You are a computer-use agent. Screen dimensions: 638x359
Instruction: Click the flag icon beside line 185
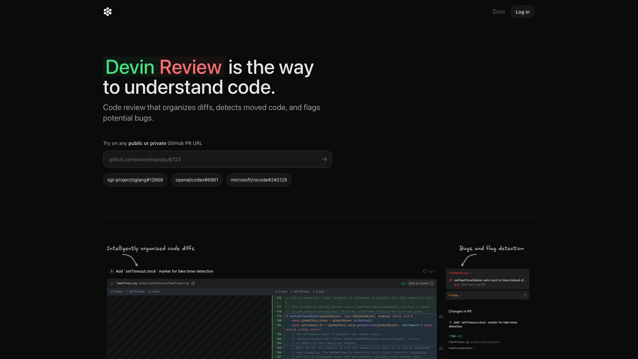coord(441,349)
